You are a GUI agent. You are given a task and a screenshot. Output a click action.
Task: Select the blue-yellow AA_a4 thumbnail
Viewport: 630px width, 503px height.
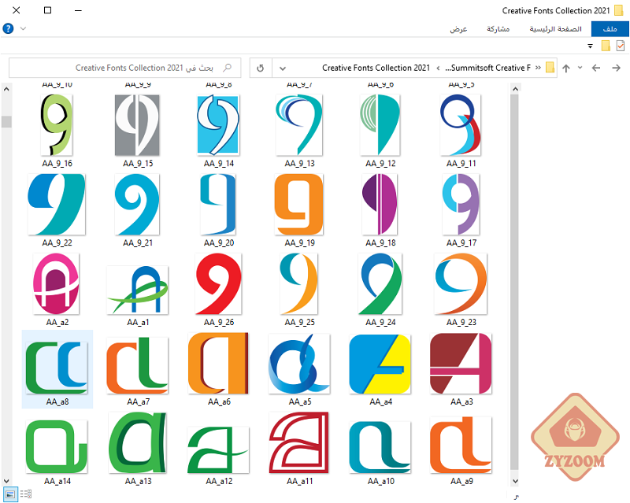[x=380, y=364]
